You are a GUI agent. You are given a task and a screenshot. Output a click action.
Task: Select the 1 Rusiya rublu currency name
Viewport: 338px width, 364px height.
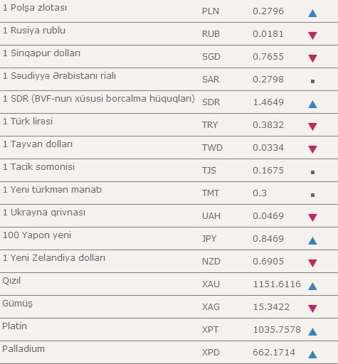[34, 31]
